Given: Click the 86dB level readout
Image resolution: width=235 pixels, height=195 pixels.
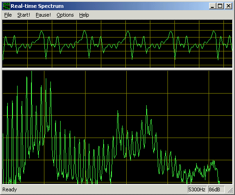Looking at the screenshot, I should tap(216, 189).
